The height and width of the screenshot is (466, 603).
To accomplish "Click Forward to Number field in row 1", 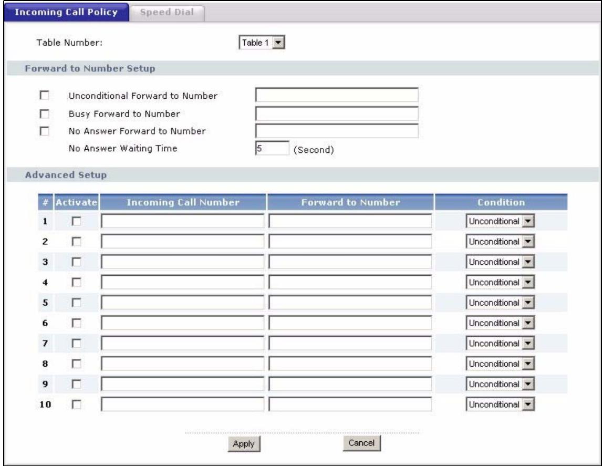I will 350,221.
